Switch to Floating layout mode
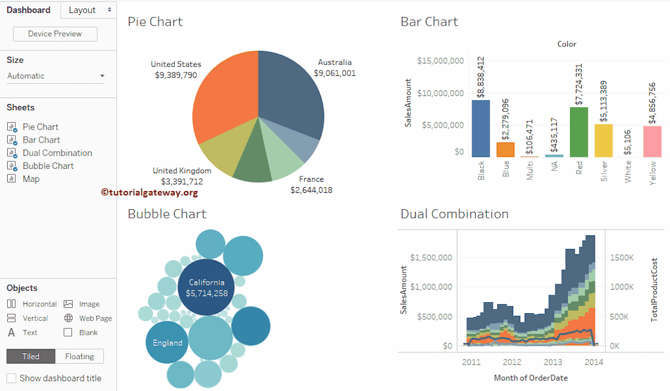 point(79,356)
